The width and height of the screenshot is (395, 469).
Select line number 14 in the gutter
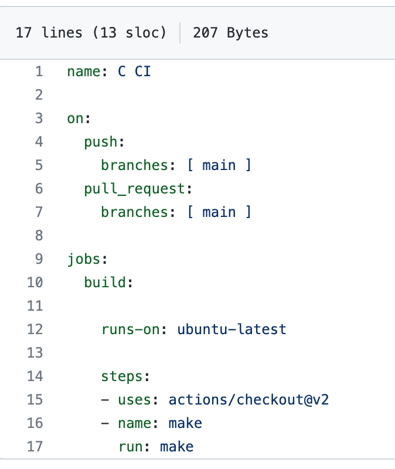35,376
